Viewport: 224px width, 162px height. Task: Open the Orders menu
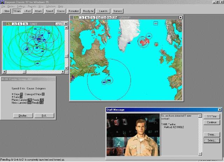[x=11, y=6]
